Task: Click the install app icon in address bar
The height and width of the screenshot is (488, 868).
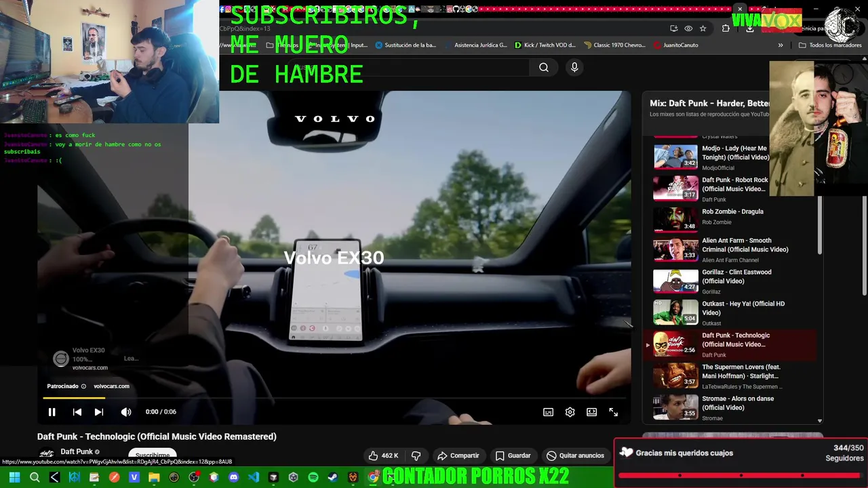Action: click(x=673, y=28)
